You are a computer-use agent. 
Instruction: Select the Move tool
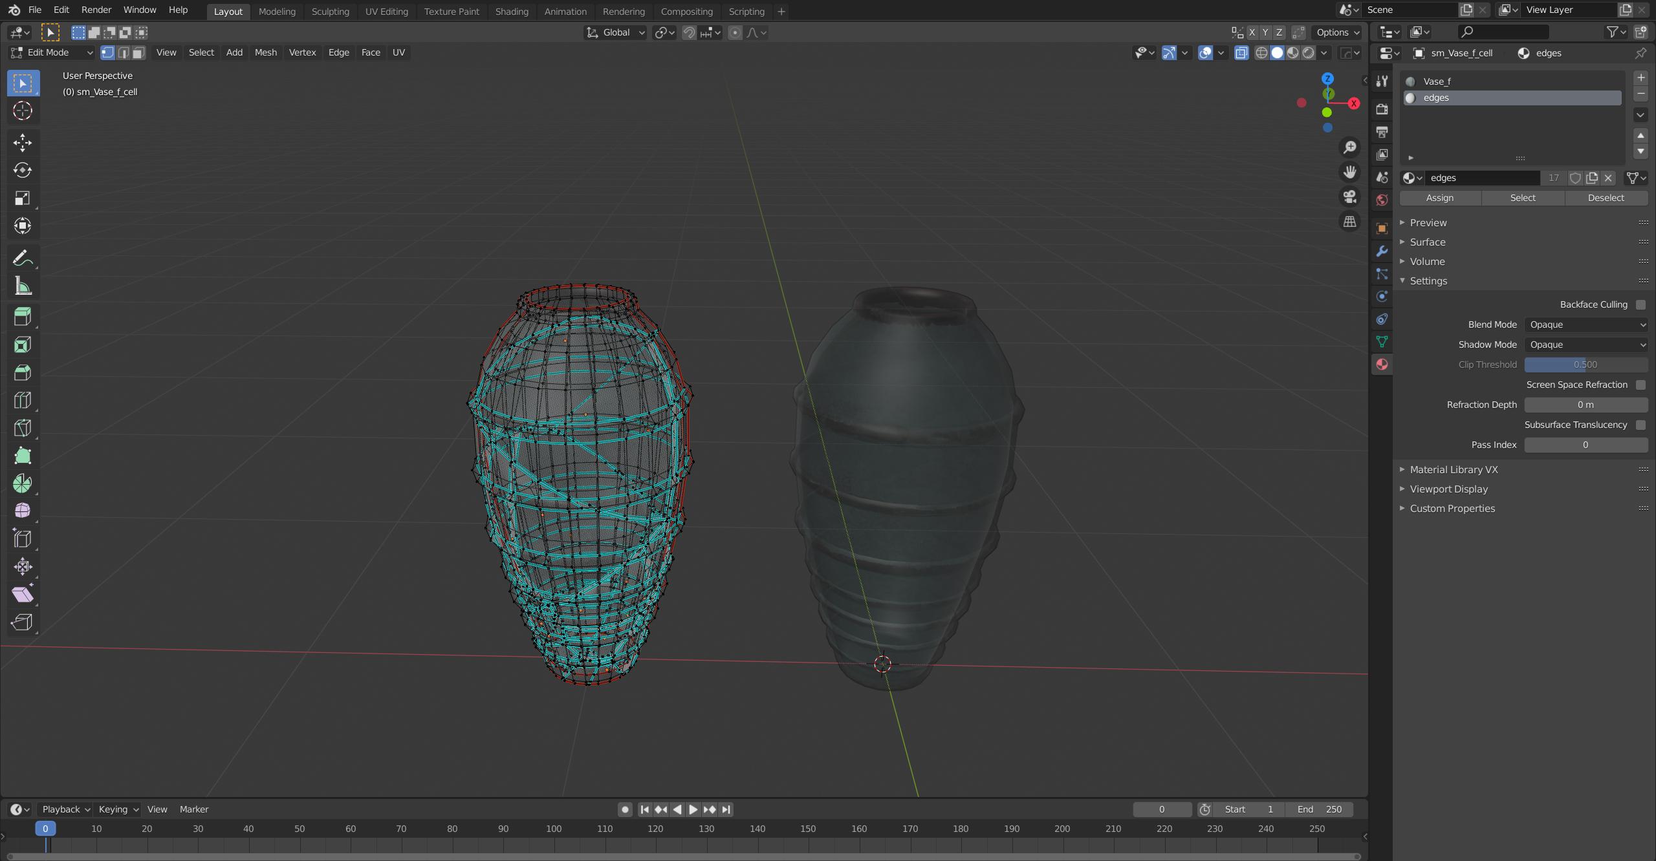[23, 142]
